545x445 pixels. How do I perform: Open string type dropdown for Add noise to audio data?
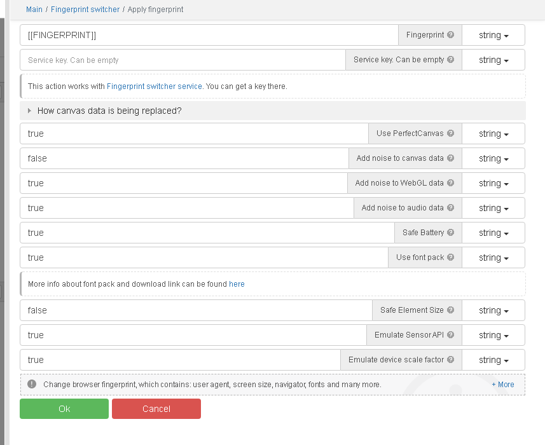pos(493,208)
